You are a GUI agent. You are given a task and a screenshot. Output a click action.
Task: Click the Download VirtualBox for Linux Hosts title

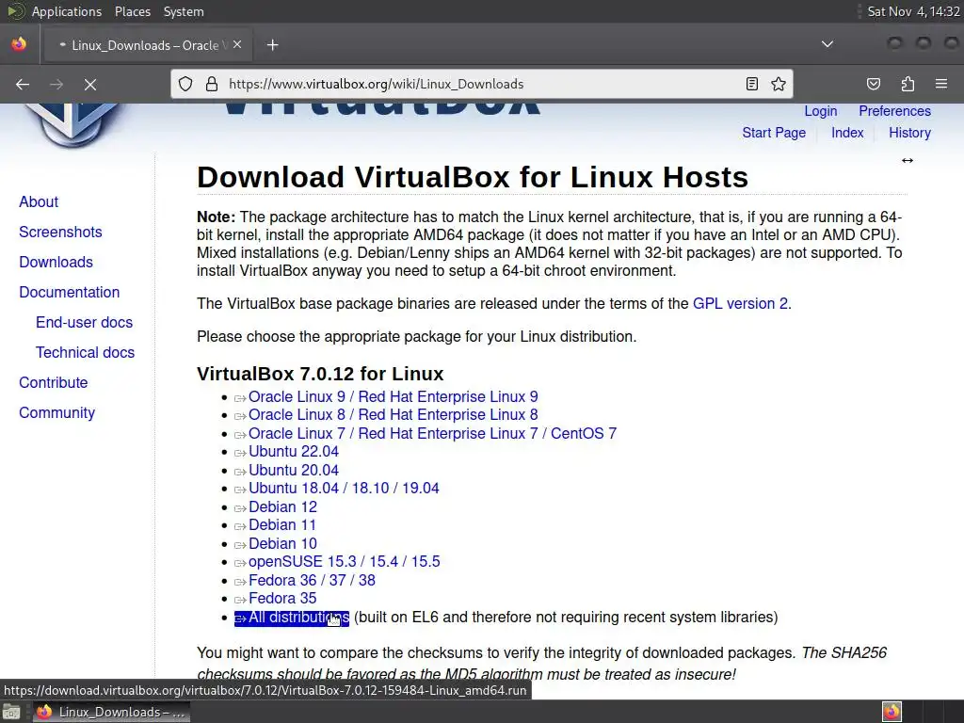click(x=473, y=177)
